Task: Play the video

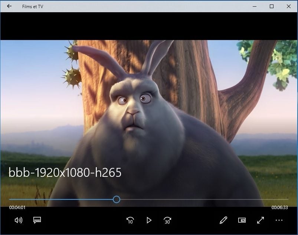Action: [x=149, y=220]
